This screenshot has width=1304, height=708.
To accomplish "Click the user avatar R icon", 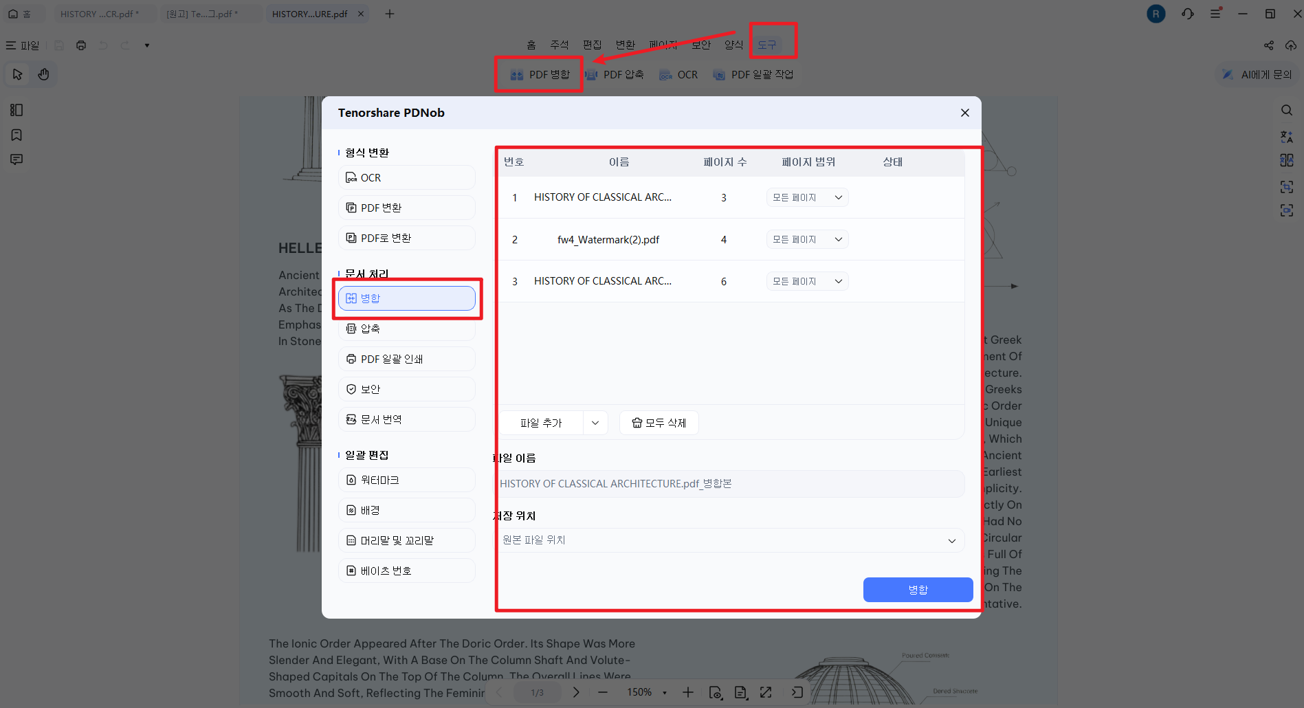I will click(1156, 14).
